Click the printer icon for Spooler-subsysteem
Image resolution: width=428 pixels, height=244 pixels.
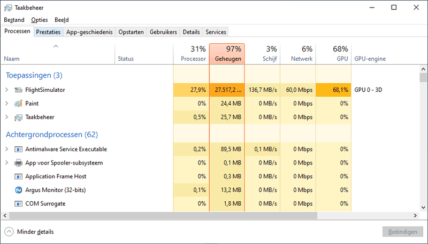(x=18, y=163)
